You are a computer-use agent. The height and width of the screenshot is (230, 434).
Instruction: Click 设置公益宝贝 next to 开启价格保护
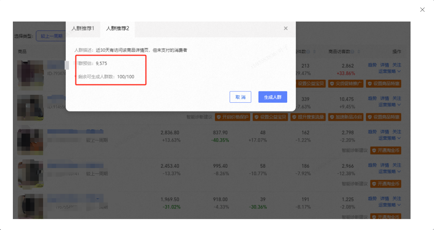tap(270, 117)
